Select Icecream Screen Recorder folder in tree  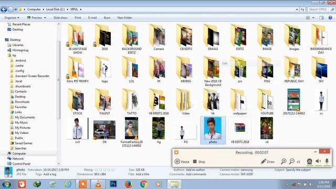click(32, 76)
